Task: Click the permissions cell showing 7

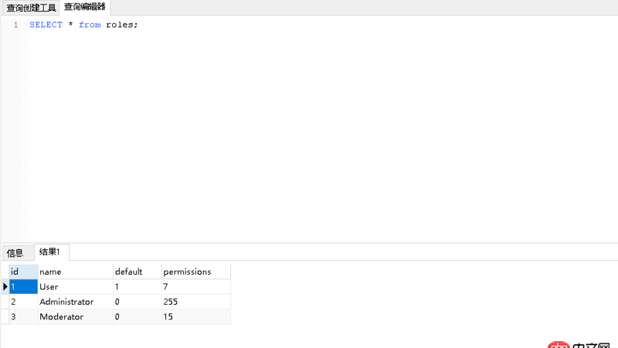Action: (x=195, y=287)
